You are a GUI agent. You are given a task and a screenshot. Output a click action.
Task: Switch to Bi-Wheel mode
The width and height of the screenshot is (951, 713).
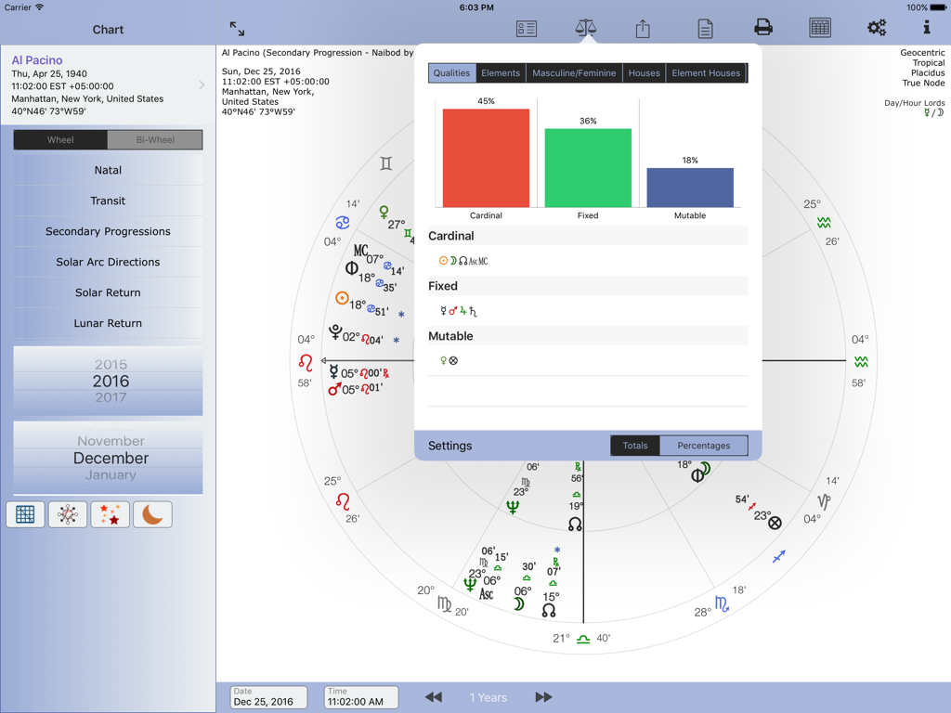click(x=156, y=139)
